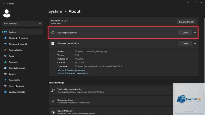Open Gaming settings
205x115 pixels.
(23, 74)
